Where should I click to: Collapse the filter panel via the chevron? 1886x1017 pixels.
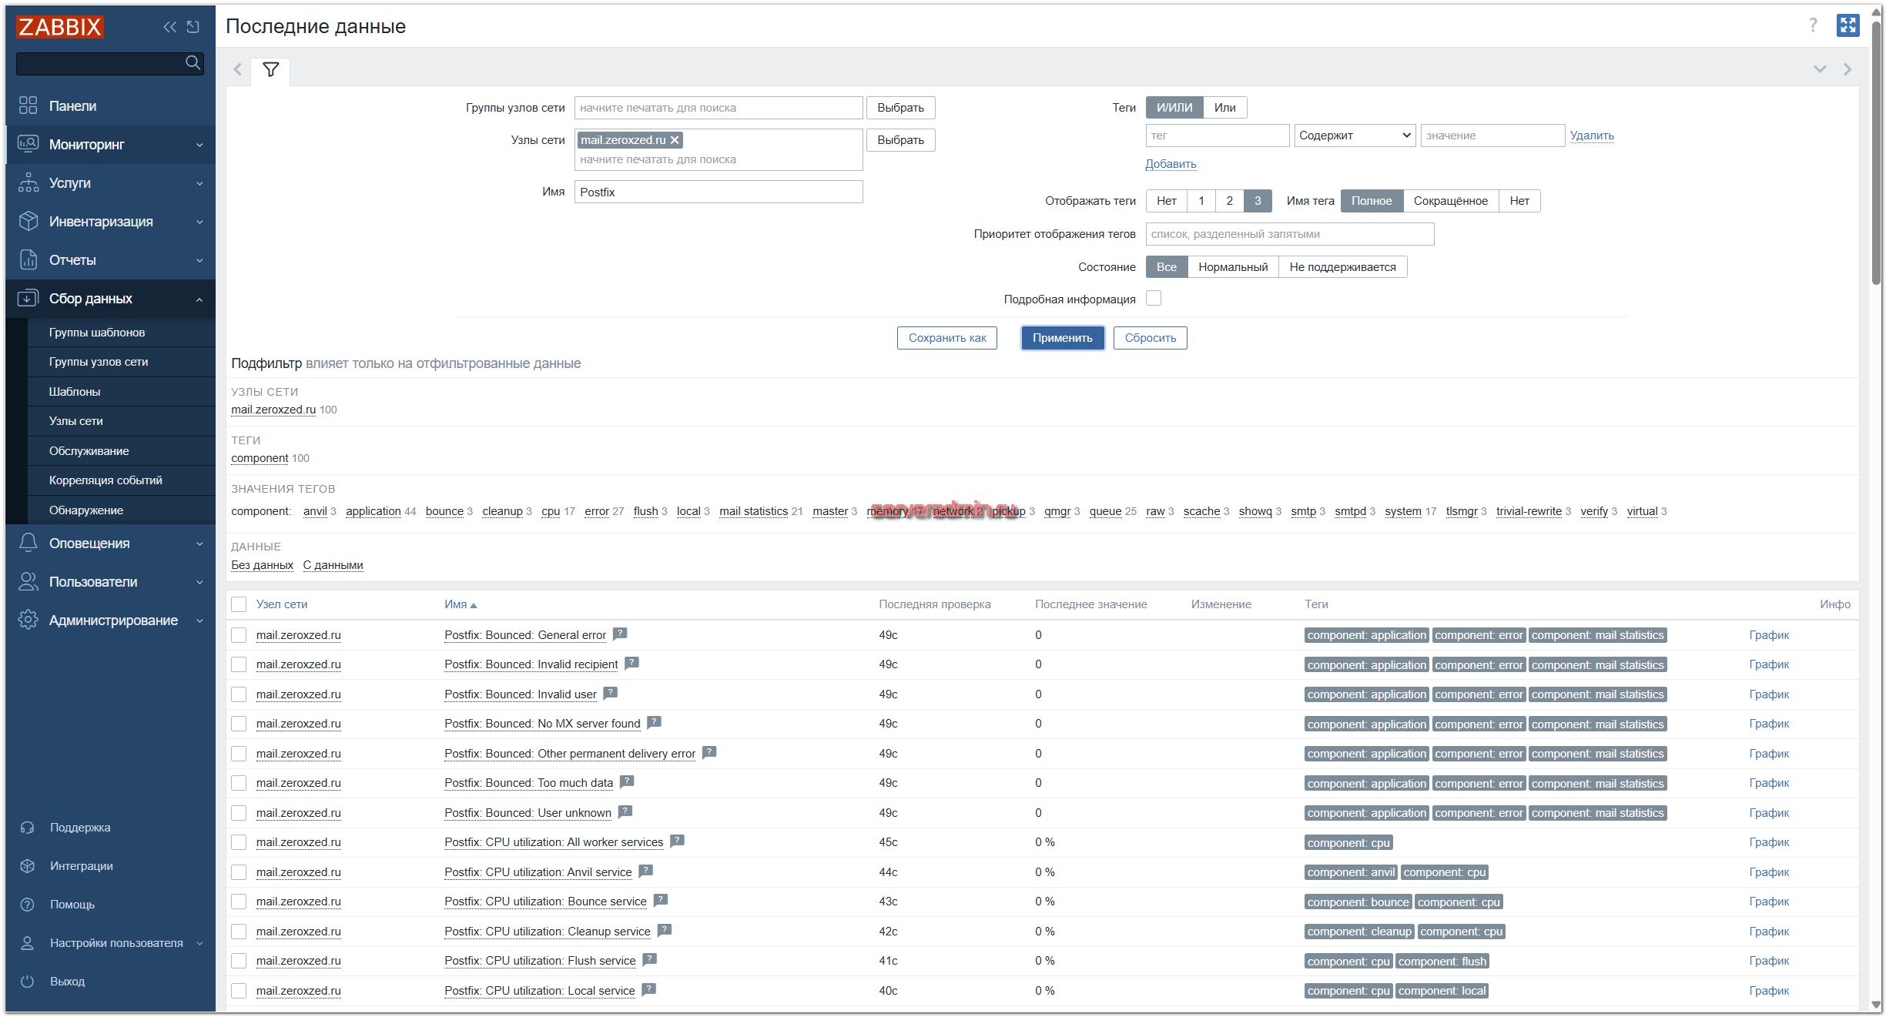click(1819, 69)
